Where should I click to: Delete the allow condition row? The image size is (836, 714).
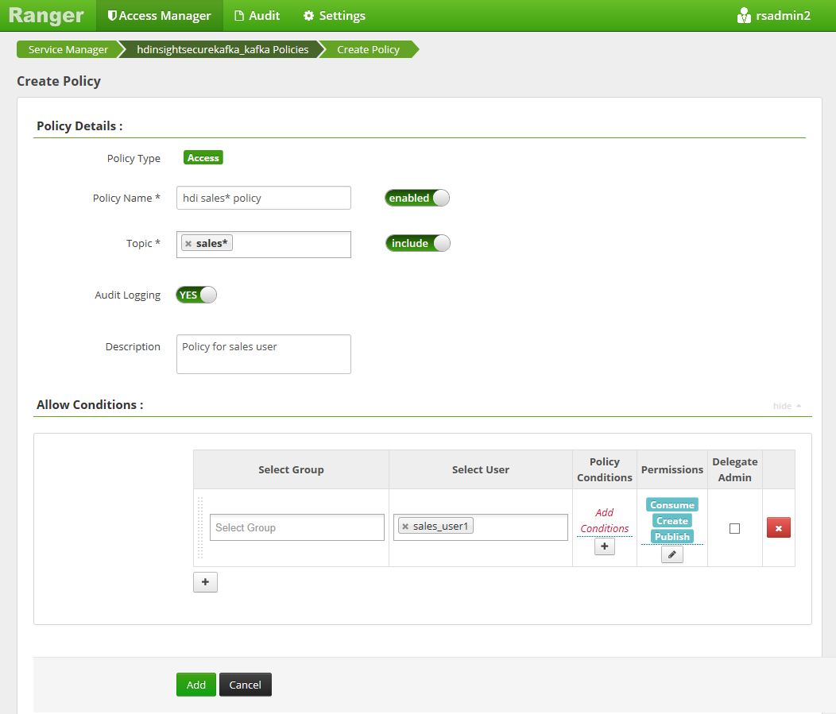point(779,528)
